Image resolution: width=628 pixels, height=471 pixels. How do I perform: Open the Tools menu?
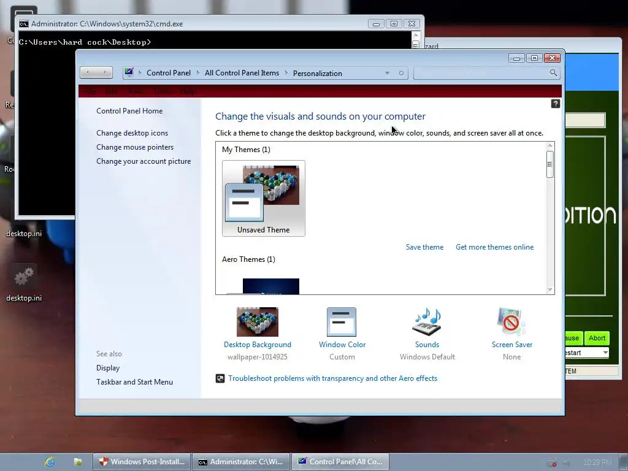161,91
